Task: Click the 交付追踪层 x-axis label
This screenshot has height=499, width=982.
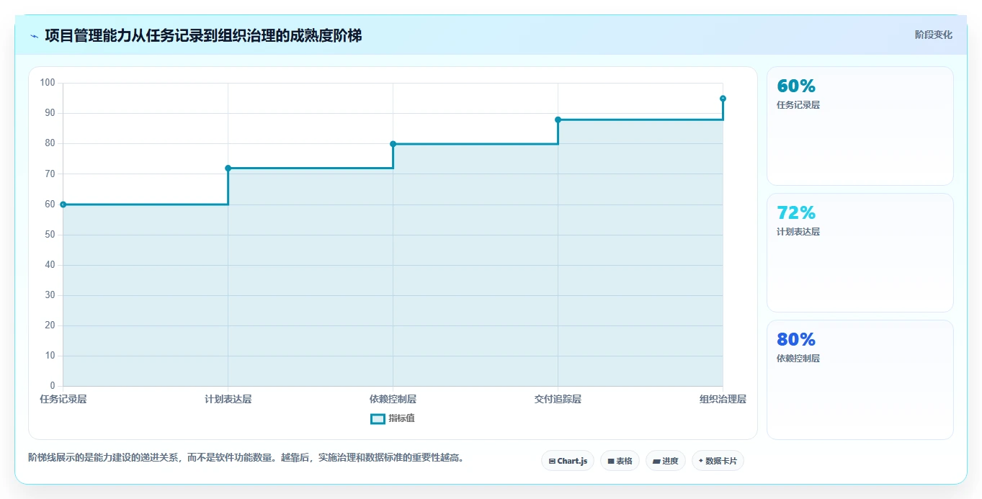Action: tap(558, 399)
